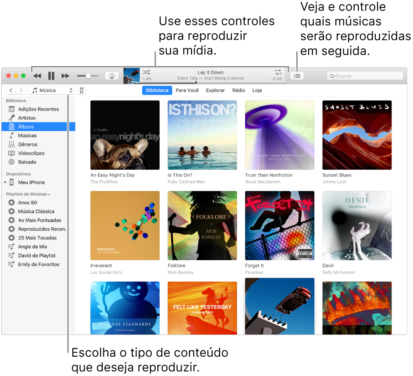Select Artistas in sidebar
The height and width of the screenshot is (376, 413).
click(x=39, y=118)
